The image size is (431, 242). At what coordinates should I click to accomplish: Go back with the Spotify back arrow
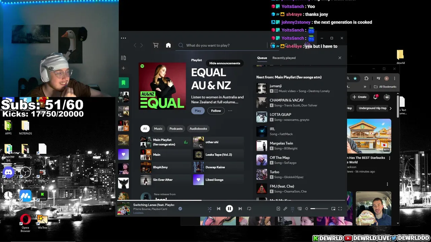[135, 45]
